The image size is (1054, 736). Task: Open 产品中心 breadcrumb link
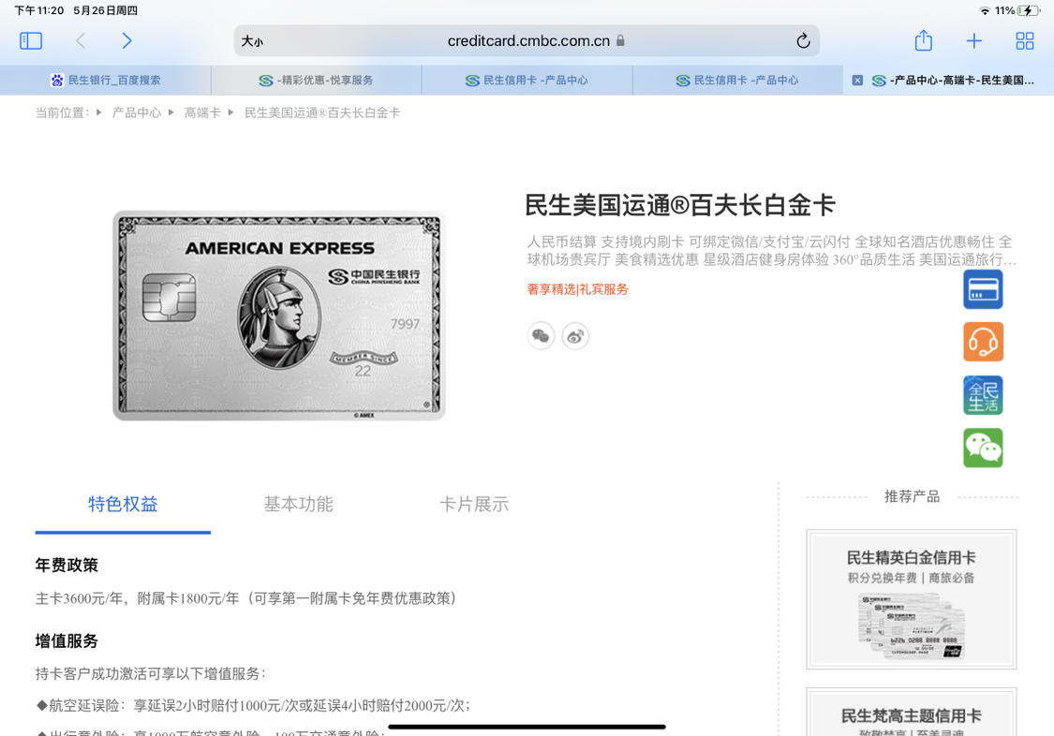(x=137, y=112)
